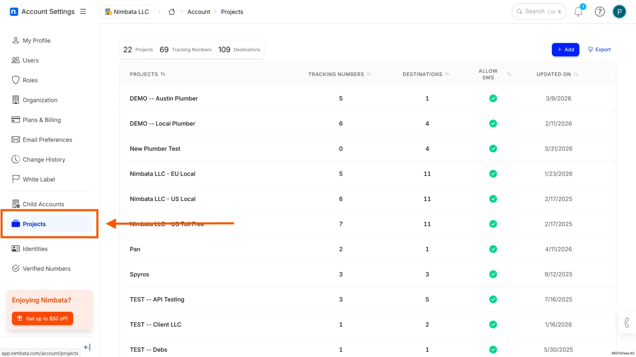The image size is (636, 357).
Task: Click the Get up to $50 off button
Action: coord(43,319)
